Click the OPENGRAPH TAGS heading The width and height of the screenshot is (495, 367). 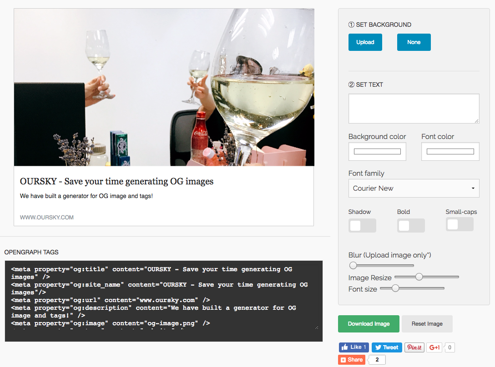tap(31, 252)
